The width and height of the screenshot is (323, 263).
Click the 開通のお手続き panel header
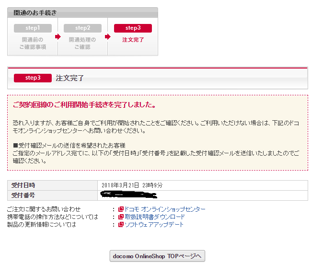pyautogui.click(x=35, y=13)
